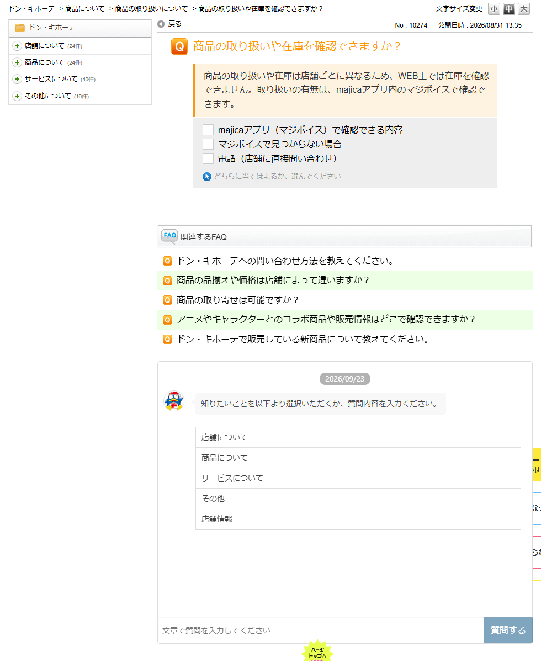This screenshot has width=541, height=661.
Task: Open FAQ 商品の取り寄せは可能ですか
Action: (x=237, y=300)
